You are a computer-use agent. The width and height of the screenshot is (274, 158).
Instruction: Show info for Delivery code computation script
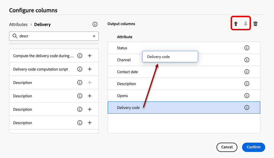tap(80, 69)
